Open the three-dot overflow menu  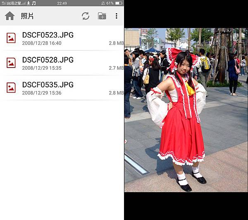tap(117, 16)
